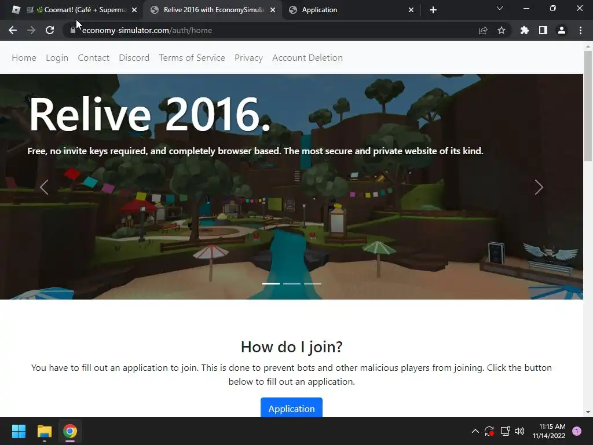Open the Account Deletion link
The image size is (593, 445).
pos(308,58)
